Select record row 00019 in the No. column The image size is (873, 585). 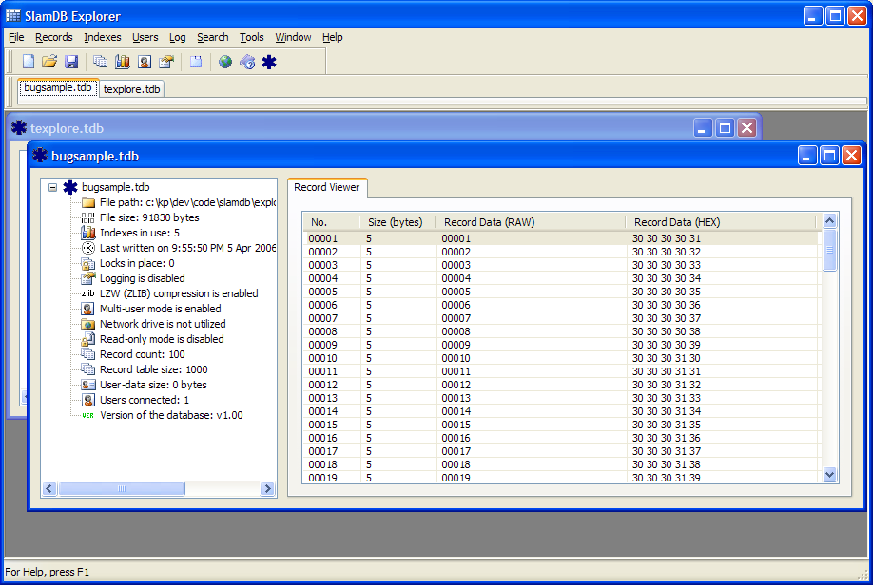pyautogui.click(x=323, y=478)
